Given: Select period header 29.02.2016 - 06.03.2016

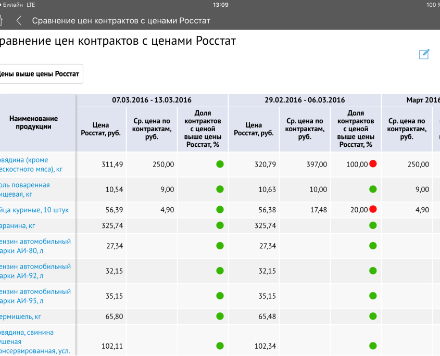Looking at the screenshot, I should click(305, 100).
